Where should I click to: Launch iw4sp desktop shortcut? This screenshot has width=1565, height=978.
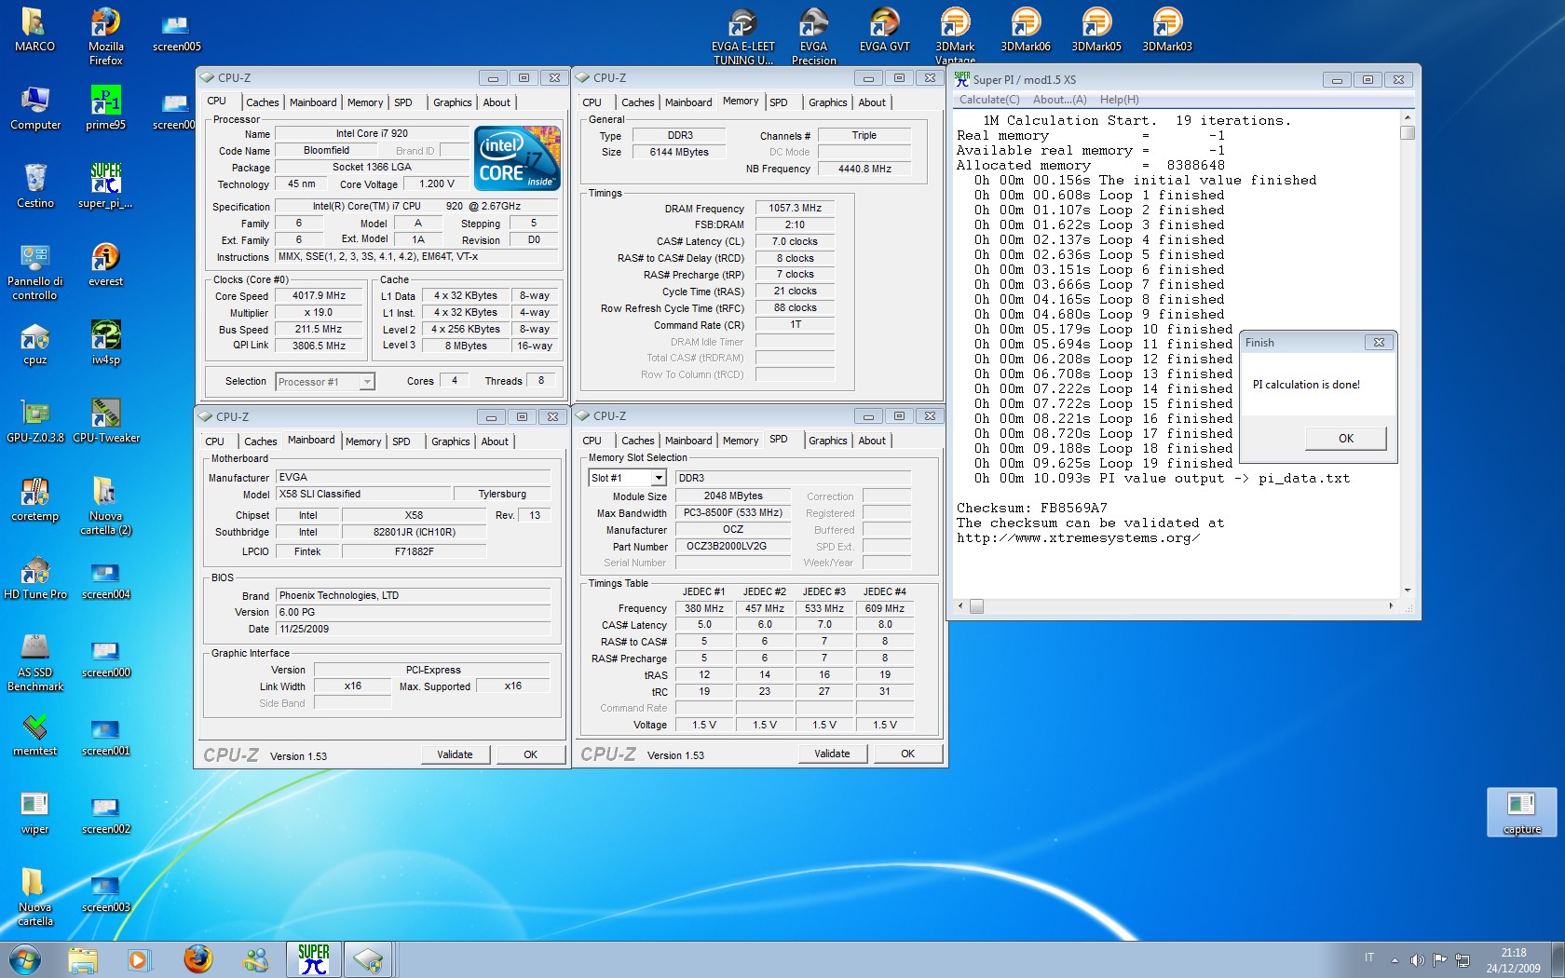click(x=105, y=342)
